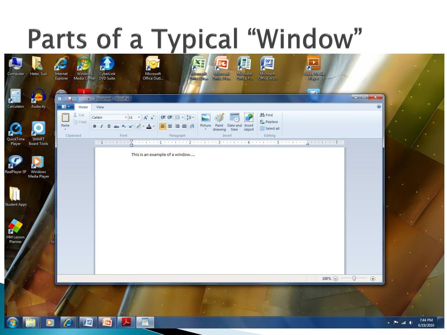Screen dimensions: 447x335
Task: Toggle Subscript formatting
Action: [124, 126]
